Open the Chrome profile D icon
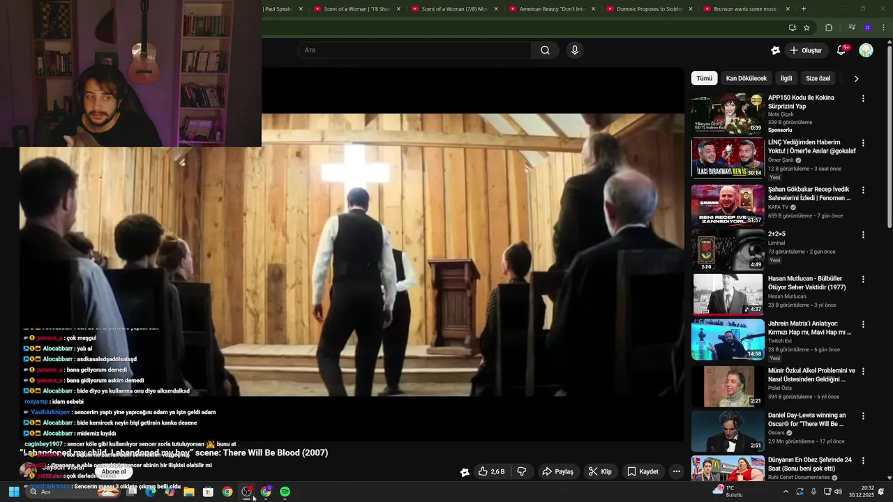 867,28
